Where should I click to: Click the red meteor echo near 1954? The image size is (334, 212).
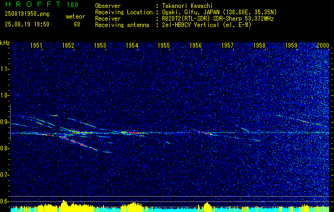point(135,132)
